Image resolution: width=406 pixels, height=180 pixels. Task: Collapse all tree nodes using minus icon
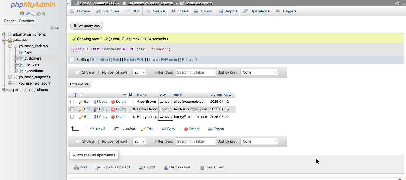point(52,28)
